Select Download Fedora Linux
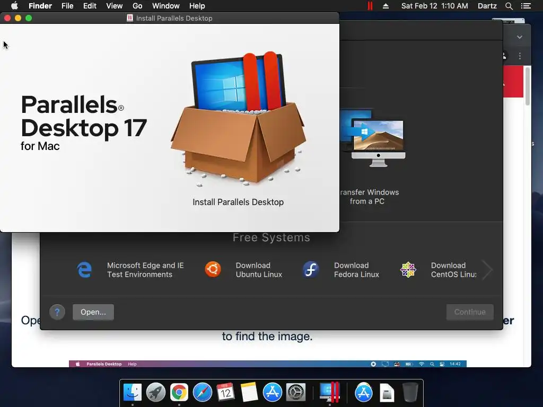The image size is (543, 407). coord(357,270)
